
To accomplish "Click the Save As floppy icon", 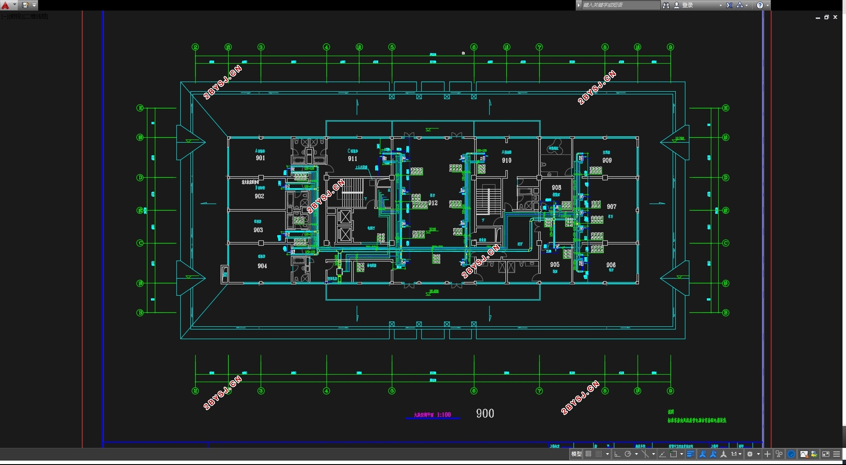I will pyautogui.click(x=25, y=5).
